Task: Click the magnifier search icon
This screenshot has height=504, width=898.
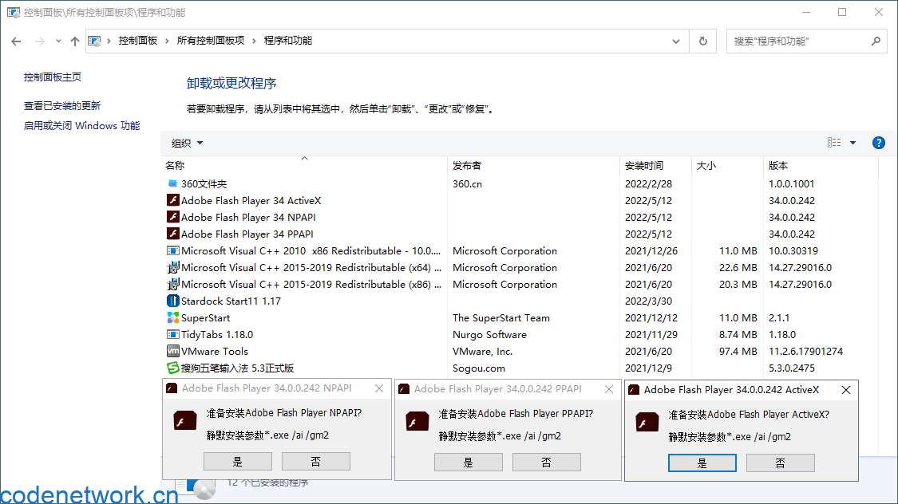Action: (x=876, y=41)
